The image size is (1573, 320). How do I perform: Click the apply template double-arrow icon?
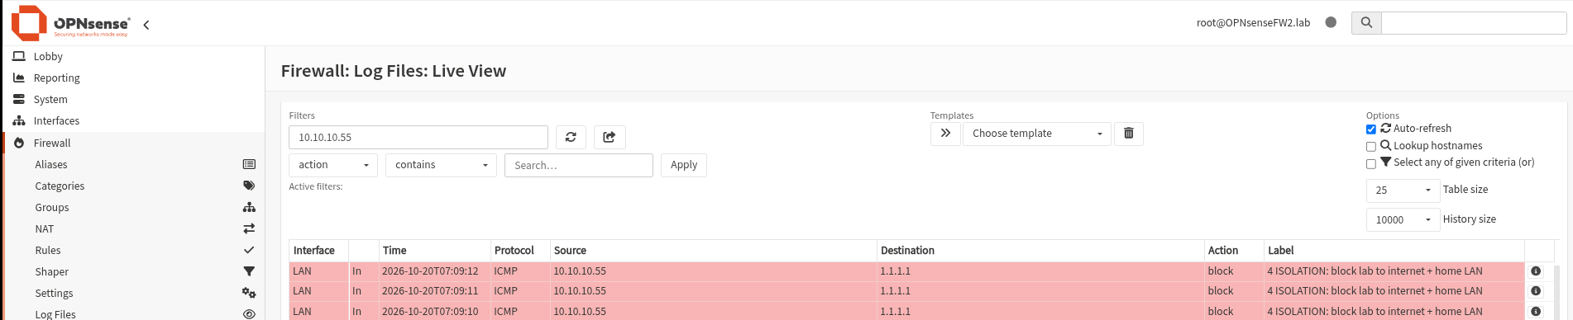(x=945, y=134)
